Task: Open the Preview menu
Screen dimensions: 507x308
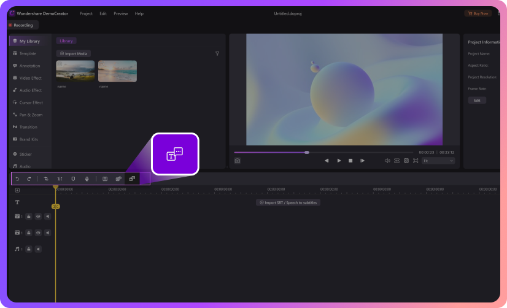Action: pos(120,13)
